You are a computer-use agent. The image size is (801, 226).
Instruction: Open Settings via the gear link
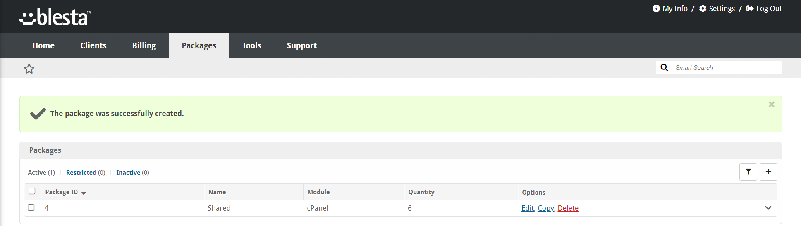[x=717, y=9]
